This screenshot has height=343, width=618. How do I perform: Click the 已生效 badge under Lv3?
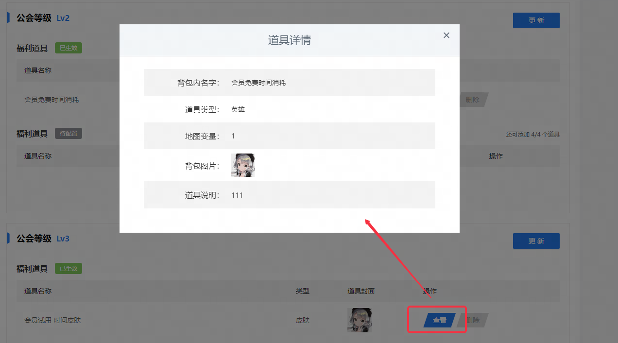click(69, 268)
